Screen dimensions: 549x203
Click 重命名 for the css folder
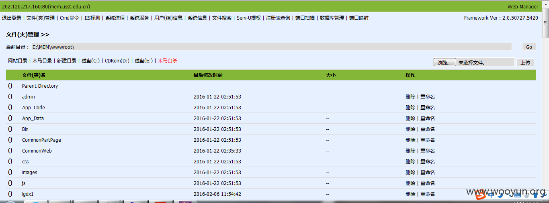point(428,162)
